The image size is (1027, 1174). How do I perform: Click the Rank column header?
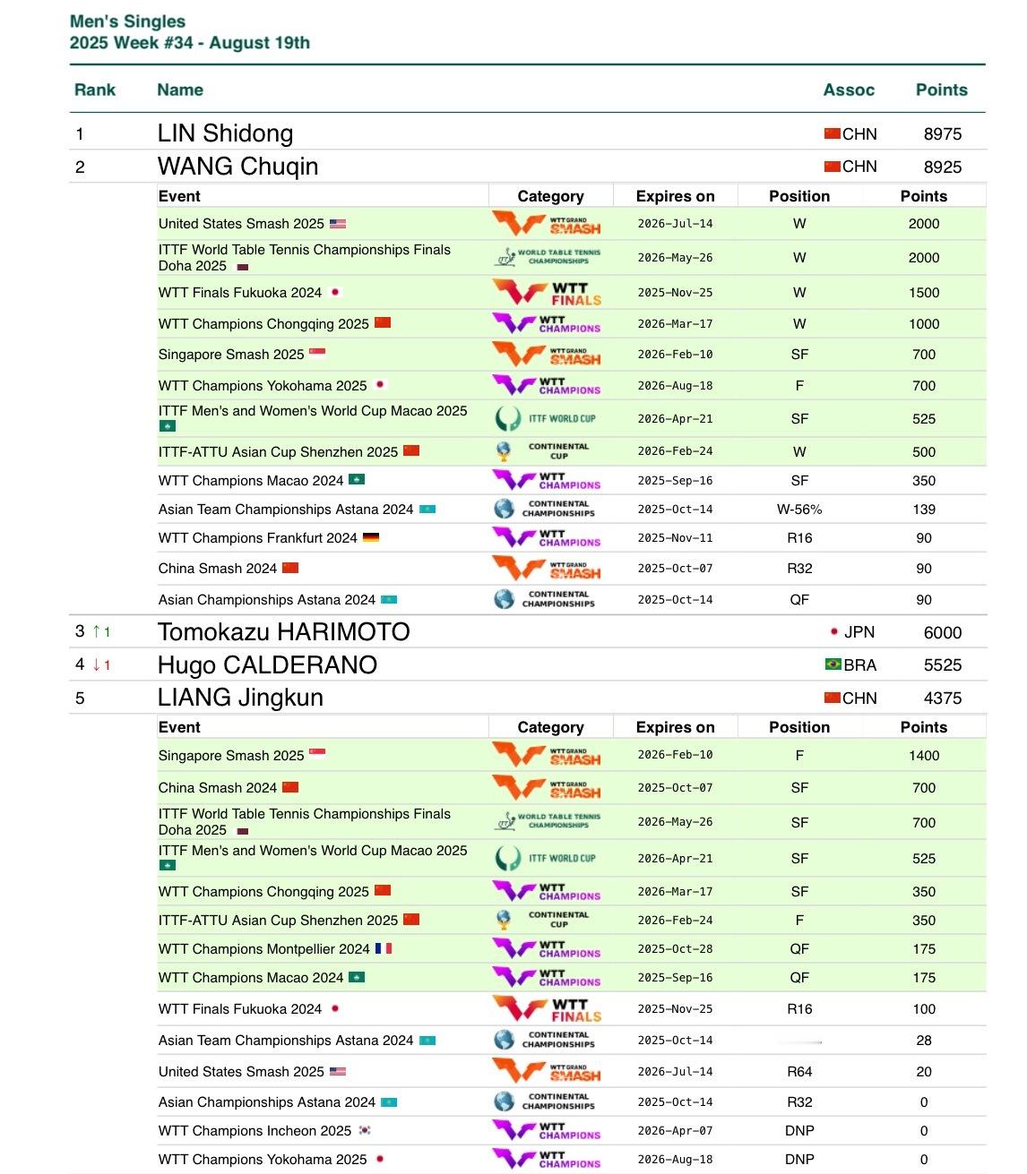[x=95, y=90]
